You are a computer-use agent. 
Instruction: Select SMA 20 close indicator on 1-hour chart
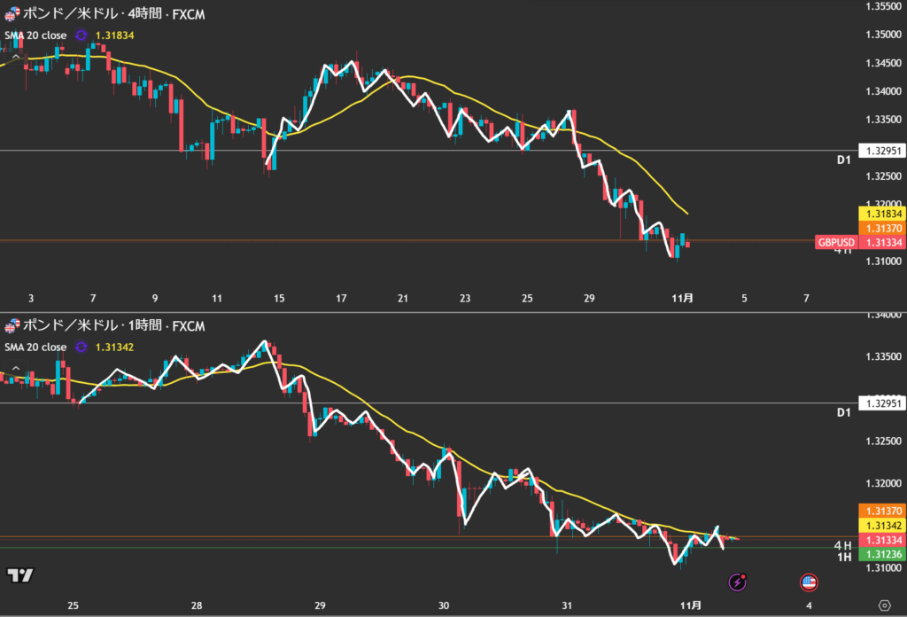35,348
